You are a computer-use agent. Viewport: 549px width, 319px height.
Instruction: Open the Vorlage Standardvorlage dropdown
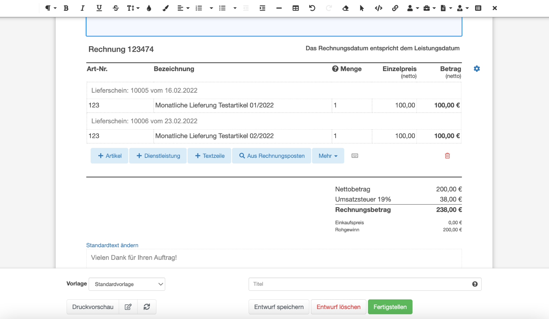tap(127, 284)
